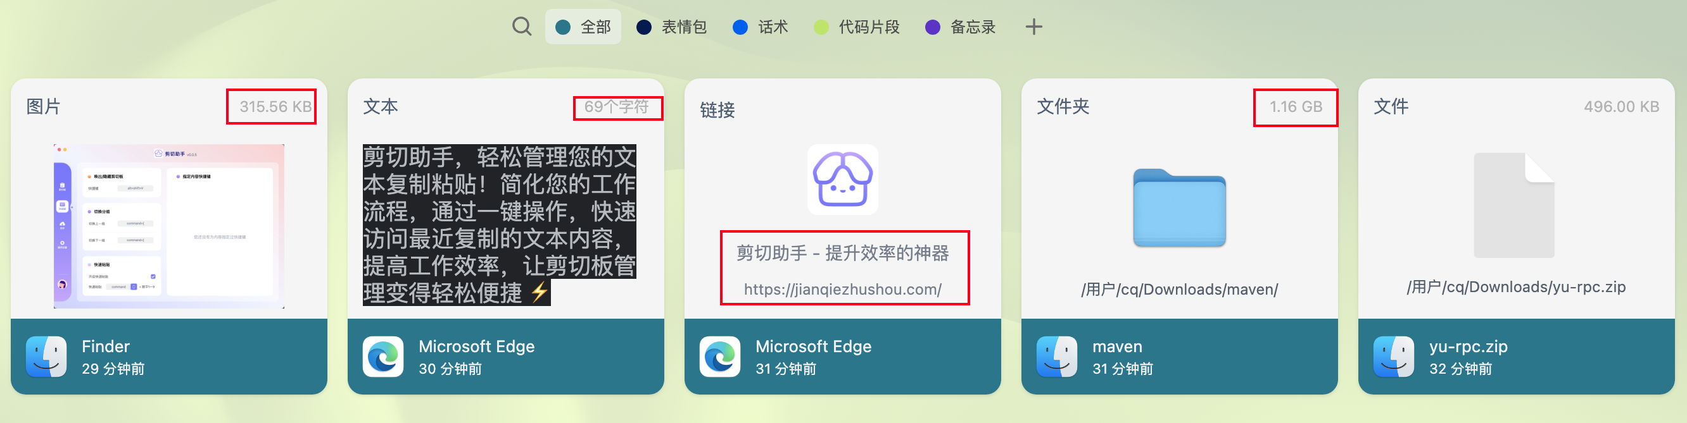Screen dimensions: 1687x423
Task: Click the purple cat logo on link card
Action: 842,180
